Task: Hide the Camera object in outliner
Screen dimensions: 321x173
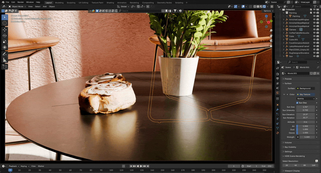Action: (x=314, y=30)
